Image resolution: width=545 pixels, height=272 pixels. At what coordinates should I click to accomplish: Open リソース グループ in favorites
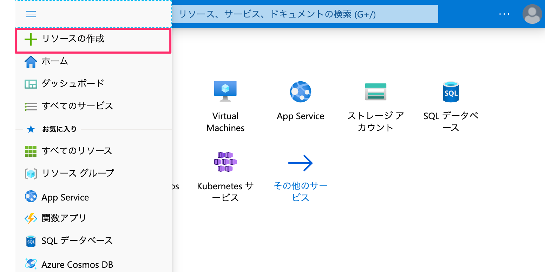[78, 173]
